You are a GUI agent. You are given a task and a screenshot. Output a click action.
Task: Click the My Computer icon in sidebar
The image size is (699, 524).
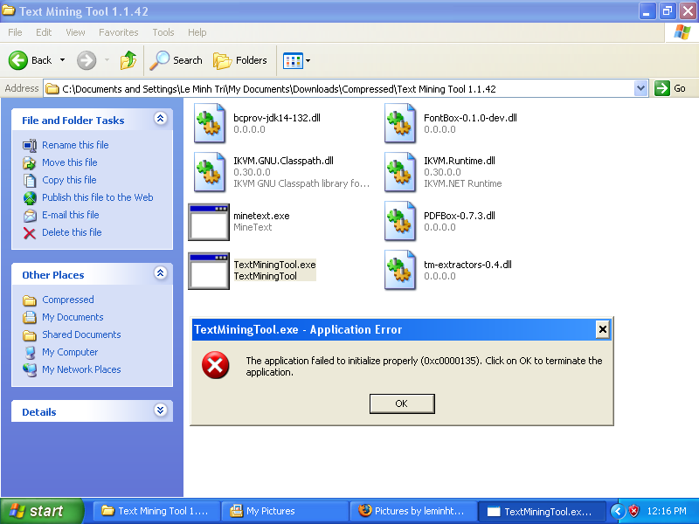point(30,353)
